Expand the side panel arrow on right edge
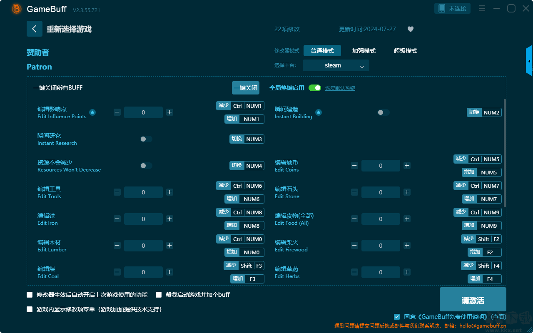 pyautogui.click(x=529, y=61)
